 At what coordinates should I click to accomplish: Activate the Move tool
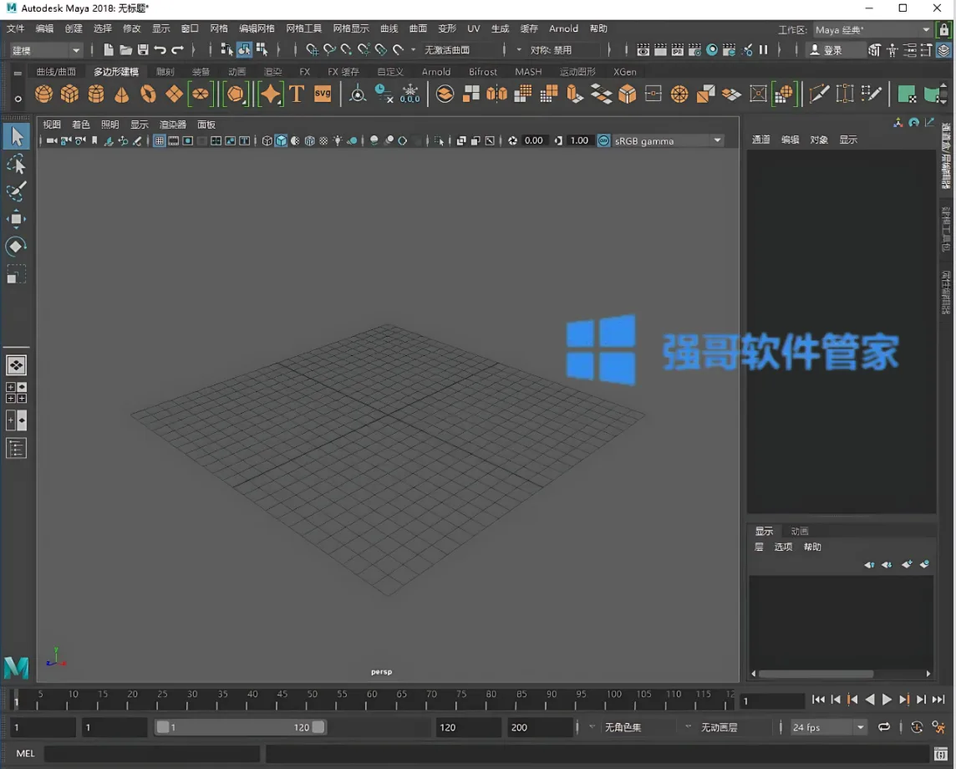pos(17,219)
